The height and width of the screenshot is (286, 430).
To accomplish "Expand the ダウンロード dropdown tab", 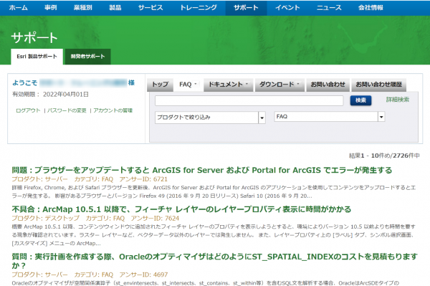I will click(x=279, y=85).
